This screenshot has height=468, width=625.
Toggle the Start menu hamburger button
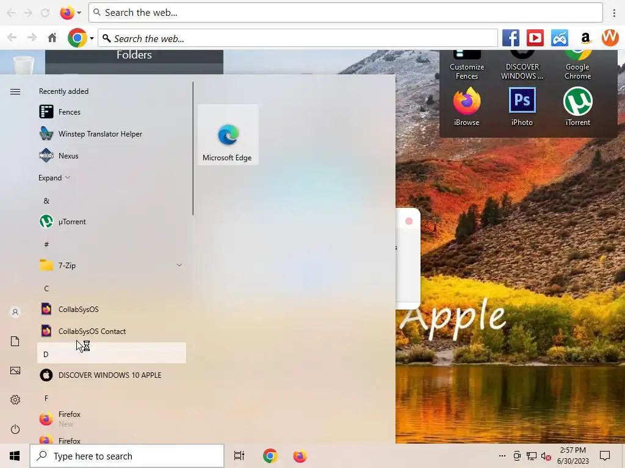[15, 92]
